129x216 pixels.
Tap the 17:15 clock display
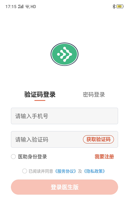point(11,6)
